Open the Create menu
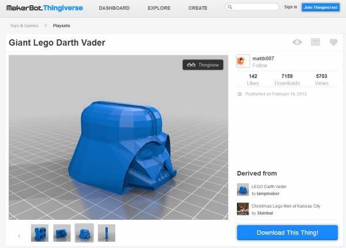 point(198,8)
